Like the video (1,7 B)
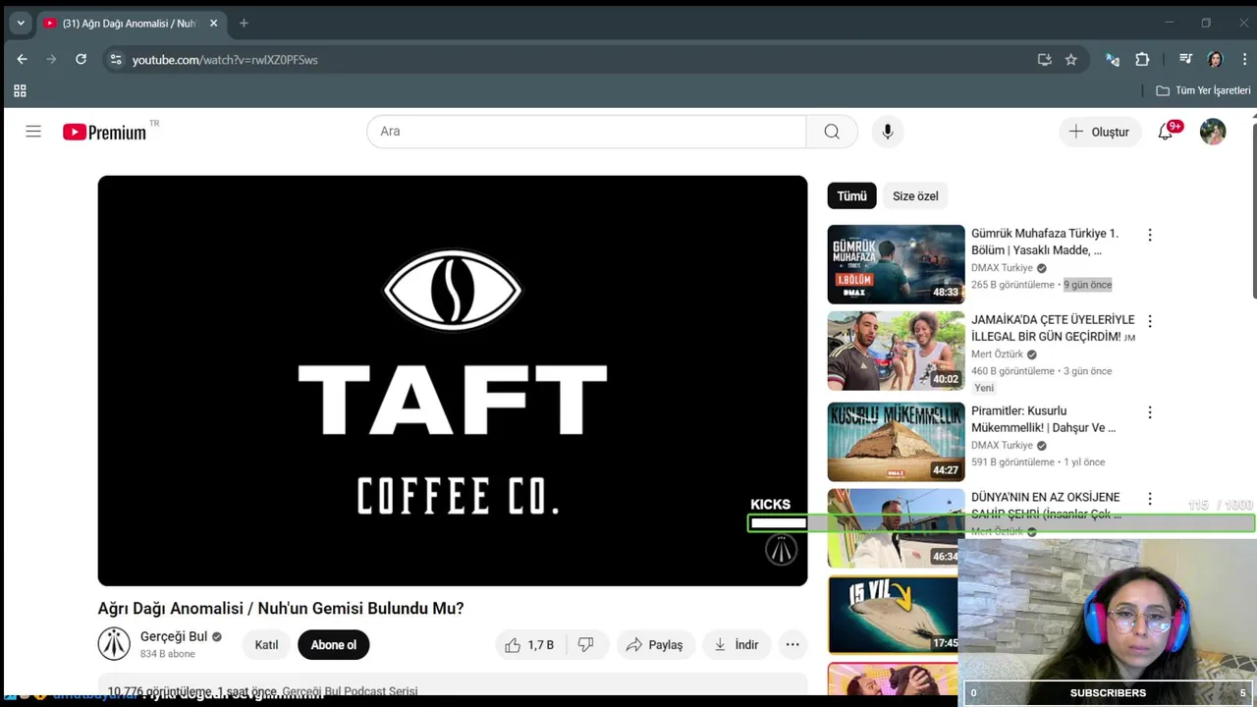 [x=529, y=645]
